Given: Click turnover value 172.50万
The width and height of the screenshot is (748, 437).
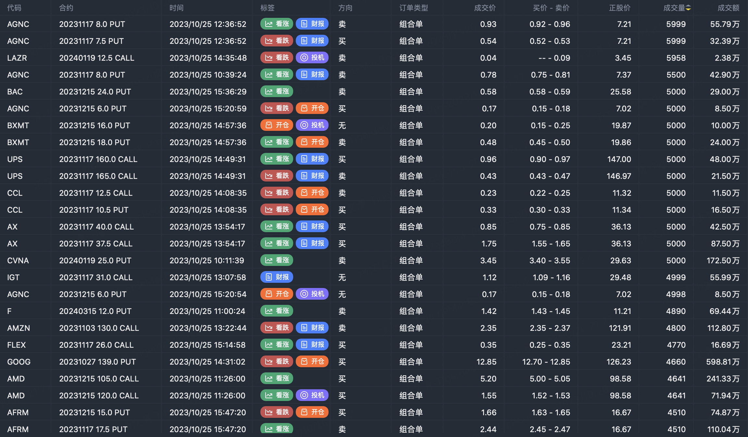Looking at the screenshot, I should coord(723,260).
